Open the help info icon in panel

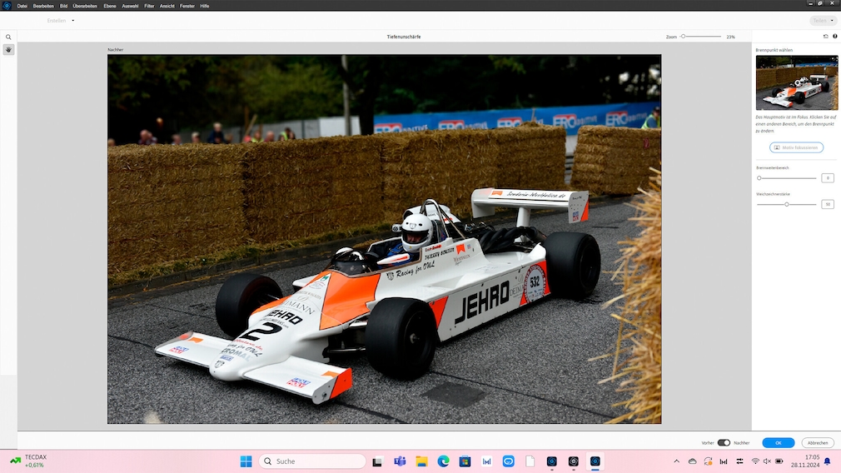tap(834, 37)
